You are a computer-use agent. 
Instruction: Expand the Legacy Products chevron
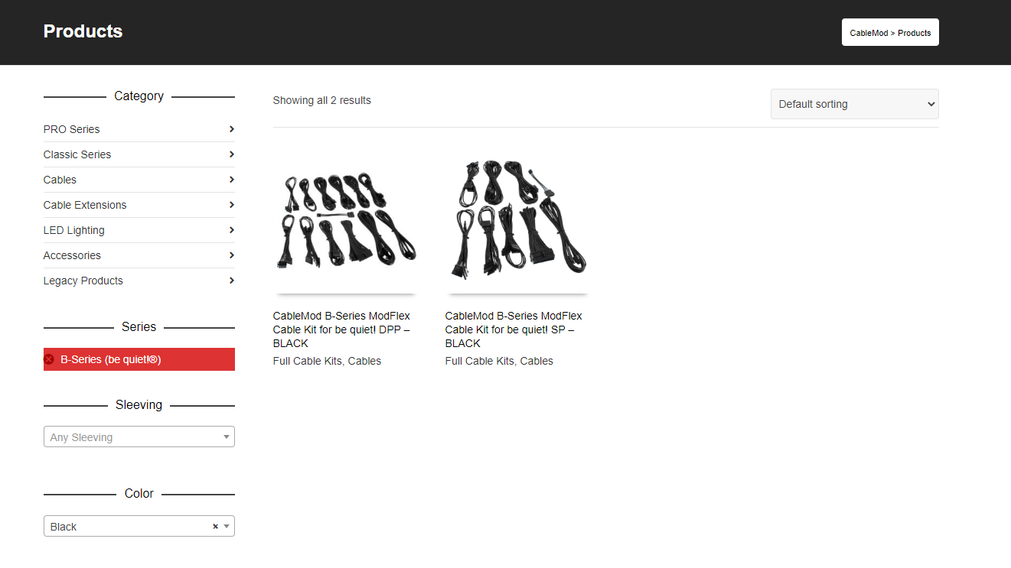[231, 281]
